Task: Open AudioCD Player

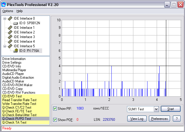Action: click(13, 74)
